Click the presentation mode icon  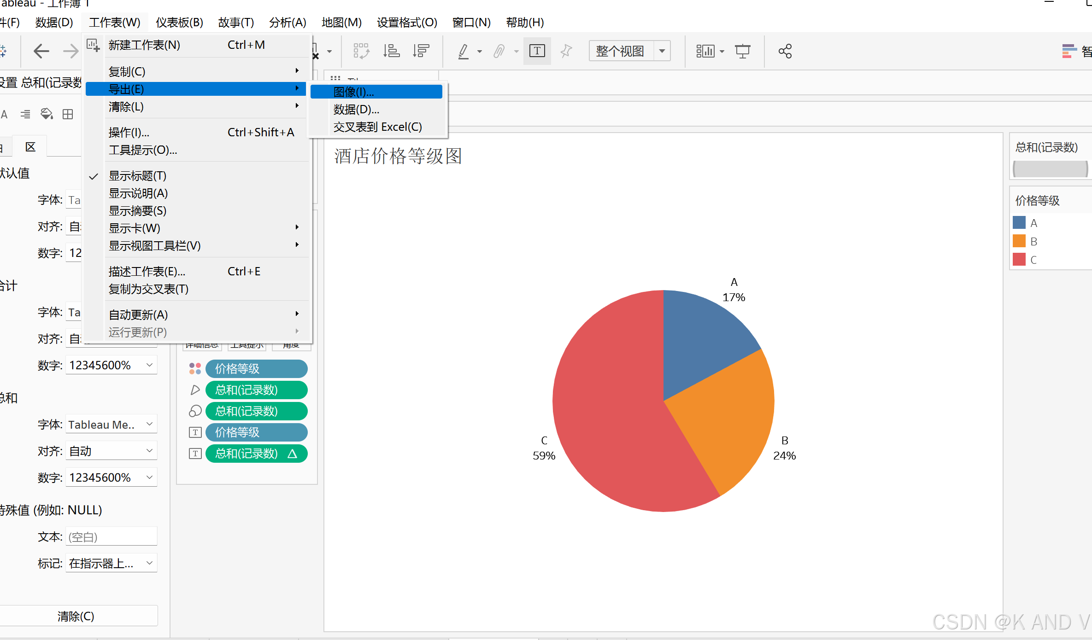[742, 51]
